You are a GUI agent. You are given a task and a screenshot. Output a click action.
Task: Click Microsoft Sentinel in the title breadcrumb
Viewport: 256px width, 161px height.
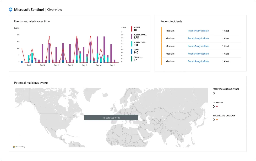tap(30, 9)
